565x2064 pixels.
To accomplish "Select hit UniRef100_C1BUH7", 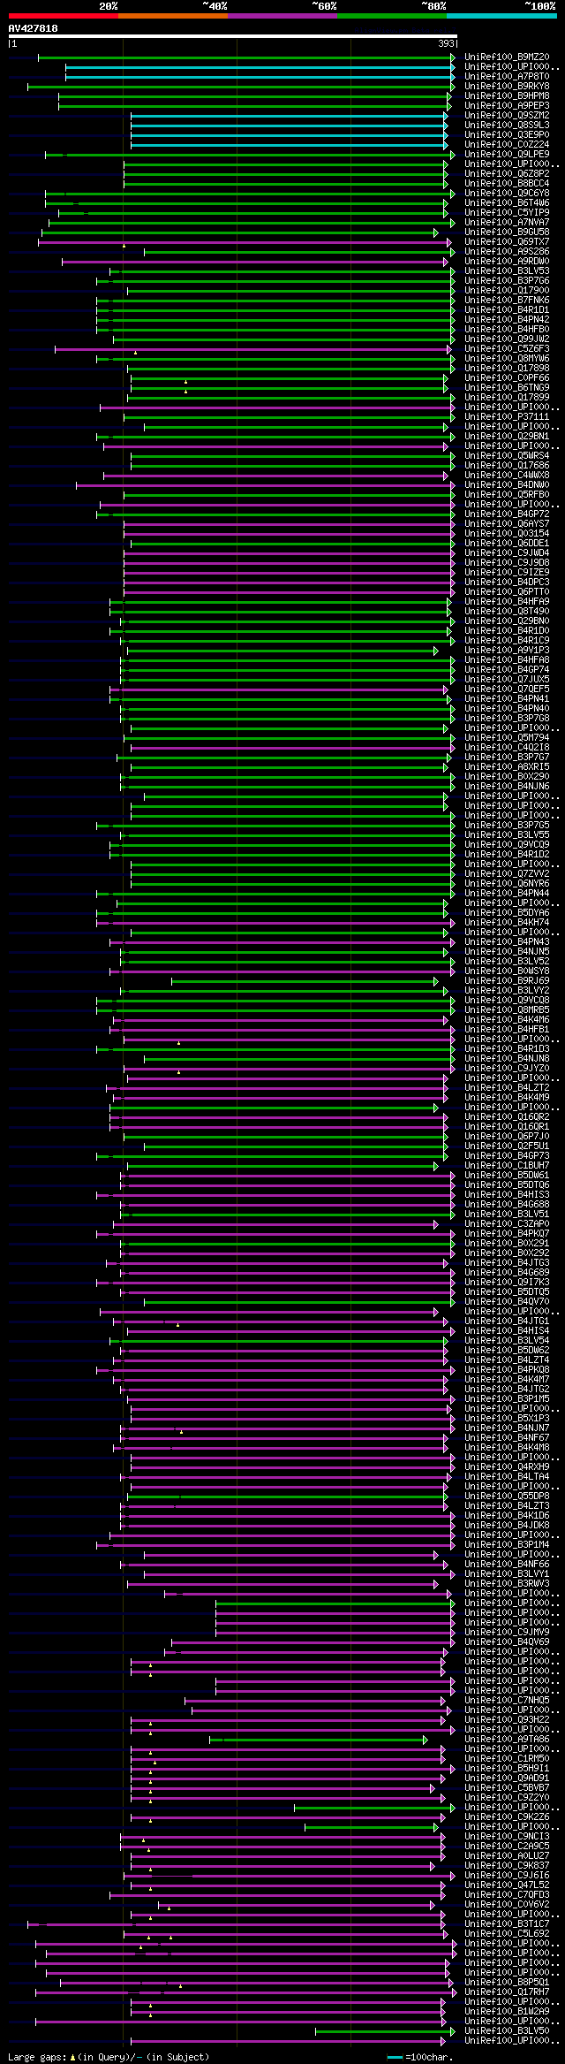I will coord(507,1166).
